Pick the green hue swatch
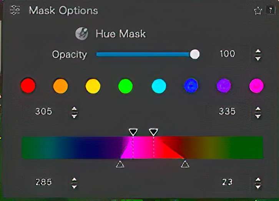 click(x=125, y=86)
